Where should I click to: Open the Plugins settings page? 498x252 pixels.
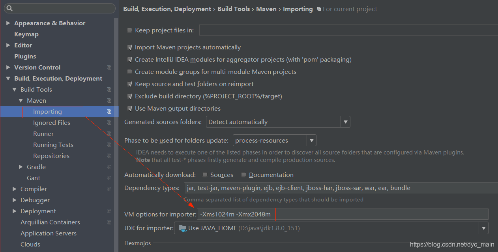(25, 56)
